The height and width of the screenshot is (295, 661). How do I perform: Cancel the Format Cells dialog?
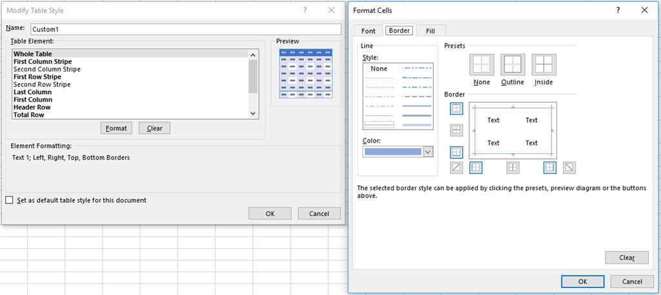[x=632, y=281]
